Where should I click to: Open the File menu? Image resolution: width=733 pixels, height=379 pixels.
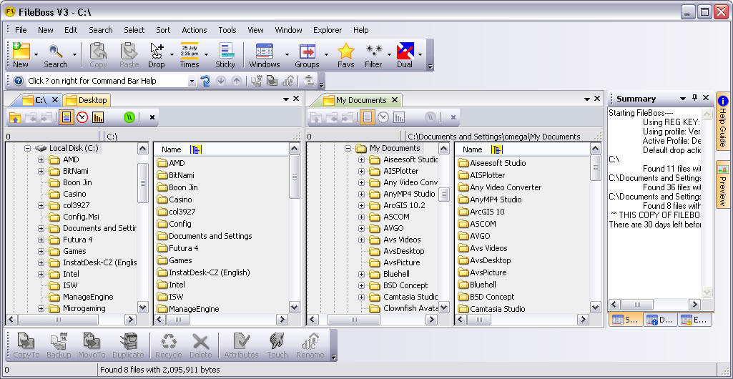[21, 30]
